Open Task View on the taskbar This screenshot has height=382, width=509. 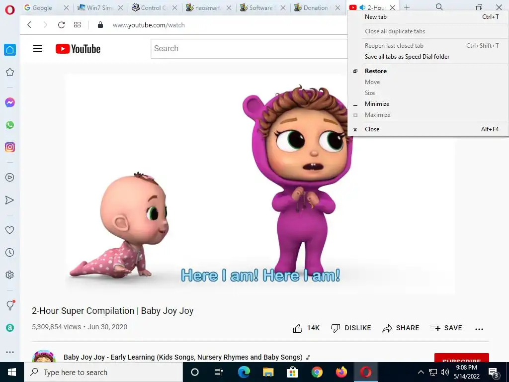point(219,372)
